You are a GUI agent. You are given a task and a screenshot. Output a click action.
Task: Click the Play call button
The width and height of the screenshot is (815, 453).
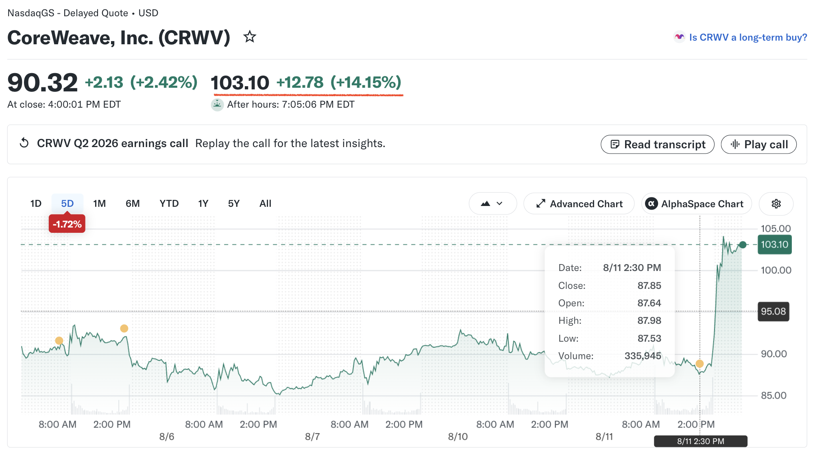click(x=758, y=144)
